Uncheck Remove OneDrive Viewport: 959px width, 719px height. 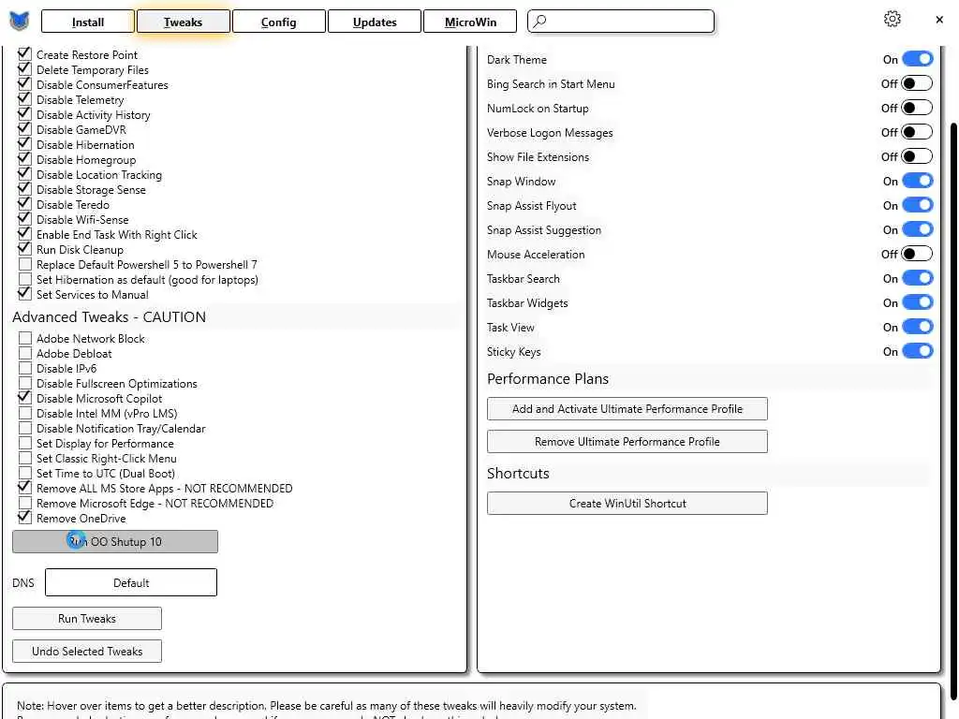click(24, 517)
